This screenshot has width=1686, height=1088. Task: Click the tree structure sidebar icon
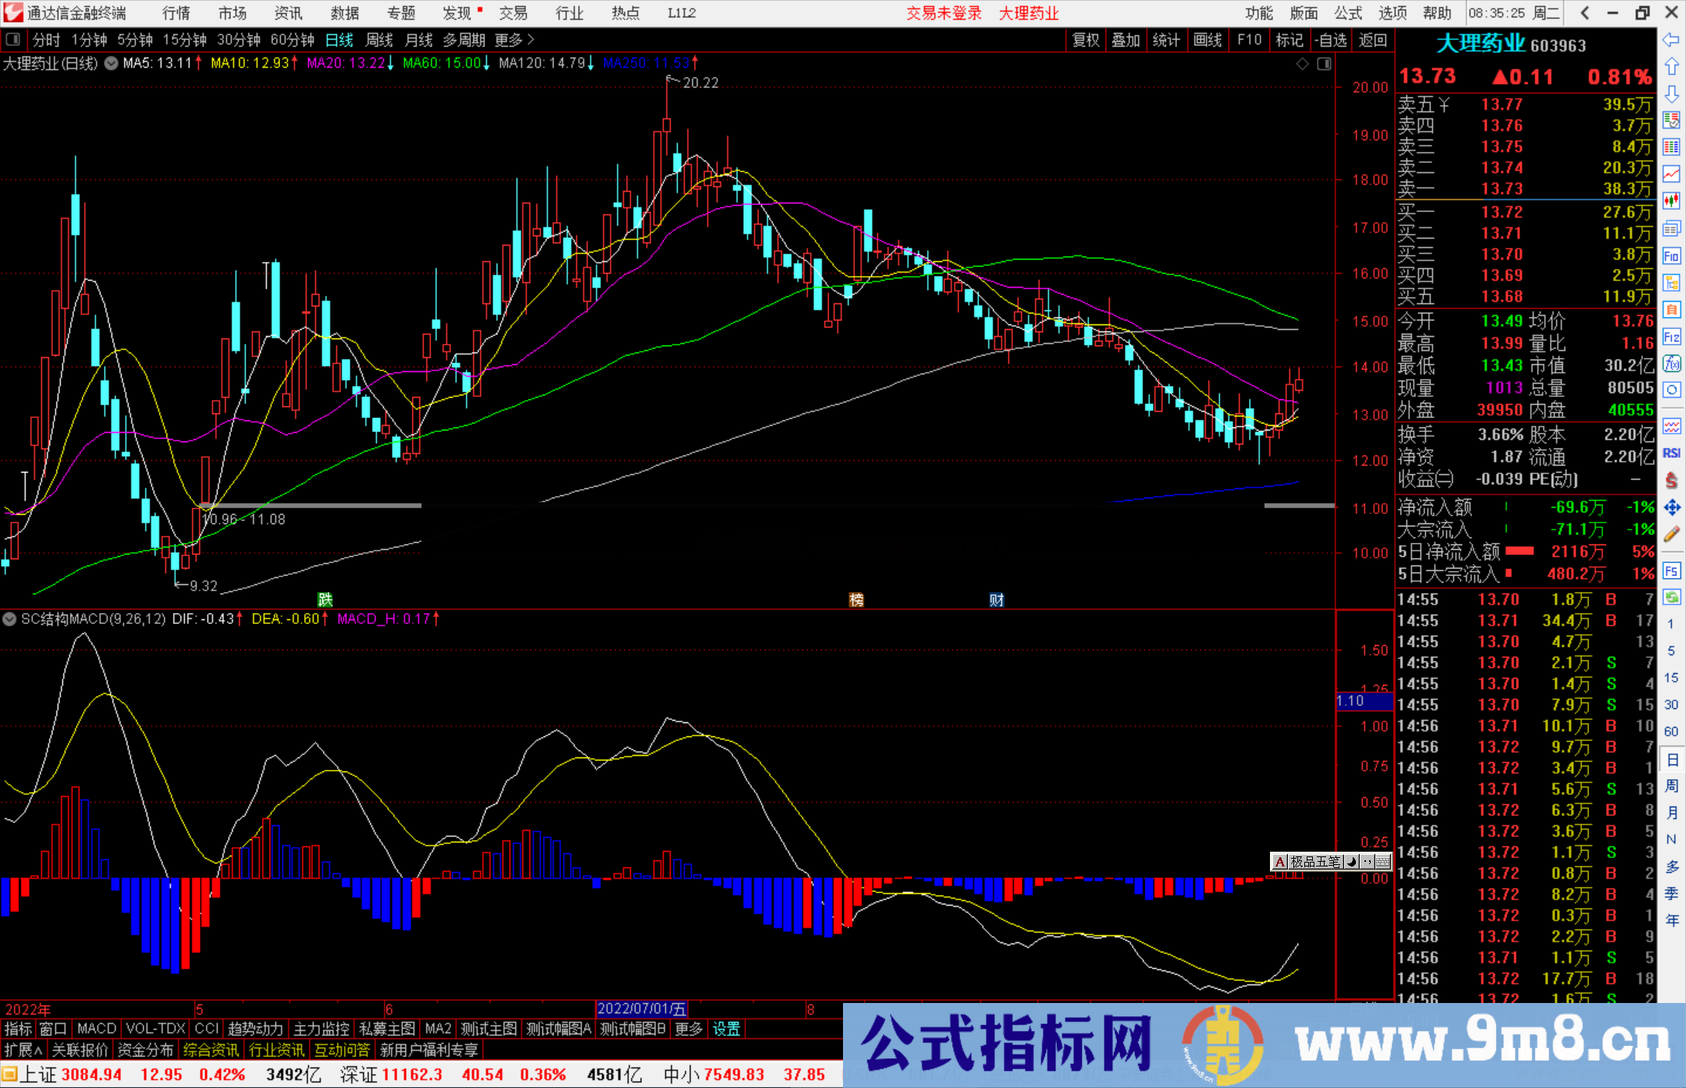(x=1671, y=282)
